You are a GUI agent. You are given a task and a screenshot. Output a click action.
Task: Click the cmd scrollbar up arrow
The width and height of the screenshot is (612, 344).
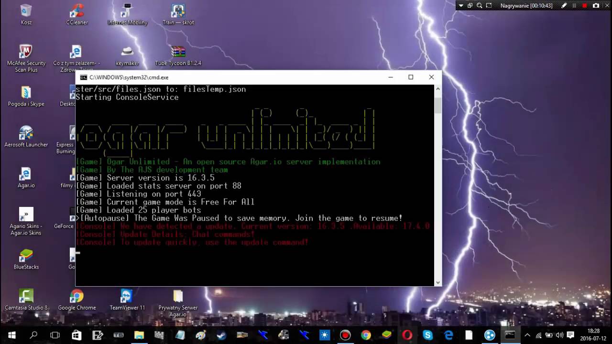point(437,89)
